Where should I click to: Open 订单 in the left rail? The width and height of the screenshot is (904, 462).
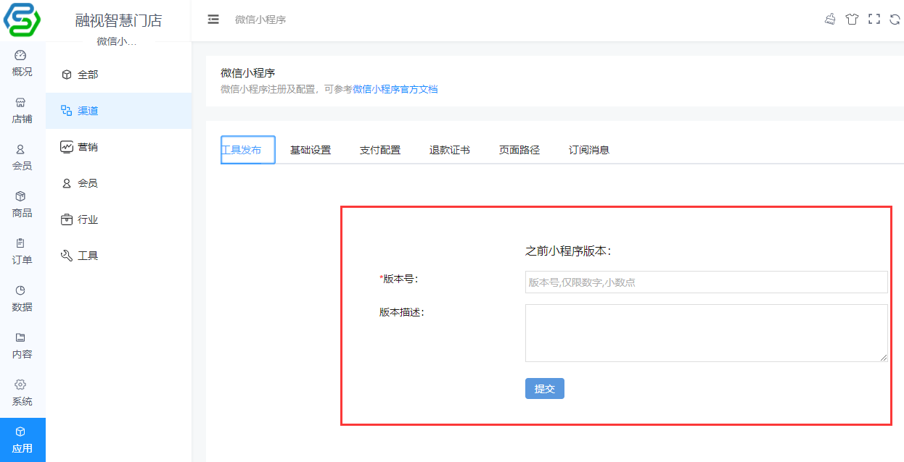[x=22, y=252]
